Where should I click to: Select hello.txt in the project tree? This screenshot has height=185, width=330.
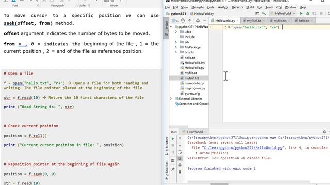coord(188,58)
